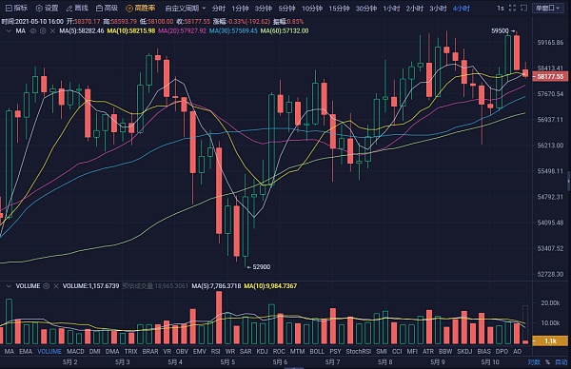Viewport: 571px width, 369px height.
Task: Click the screenshot capture icon
Action: pyautogui.click(x=524, y=8)
